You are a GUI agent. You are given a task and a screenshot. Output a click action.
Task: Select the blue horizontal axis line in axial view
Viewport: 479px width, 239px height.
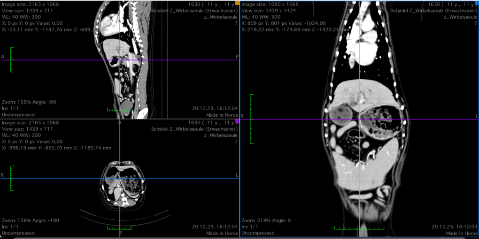pyautogui.click(x=56, y=179)
